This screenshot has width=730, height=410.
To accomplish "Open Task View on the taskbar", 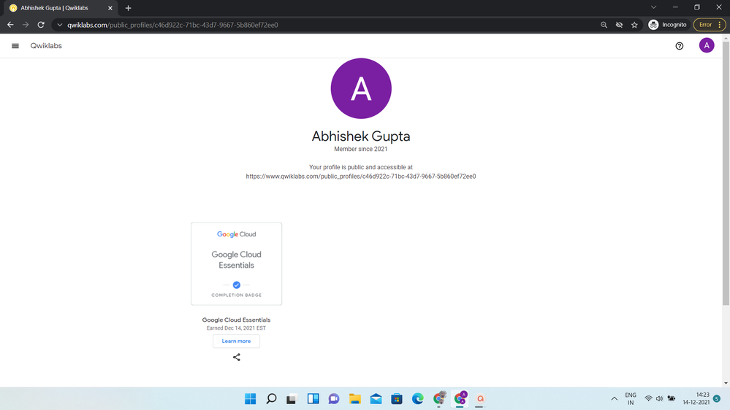I will [x=292, y=398].
